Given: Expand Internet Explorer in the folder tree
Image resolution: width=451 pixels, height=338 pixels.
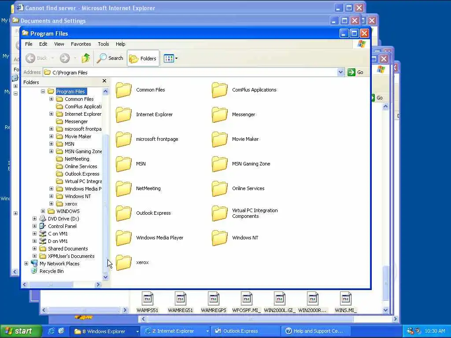Looking at the screenshot, I should pyautogui.click(x=51, y=114).
